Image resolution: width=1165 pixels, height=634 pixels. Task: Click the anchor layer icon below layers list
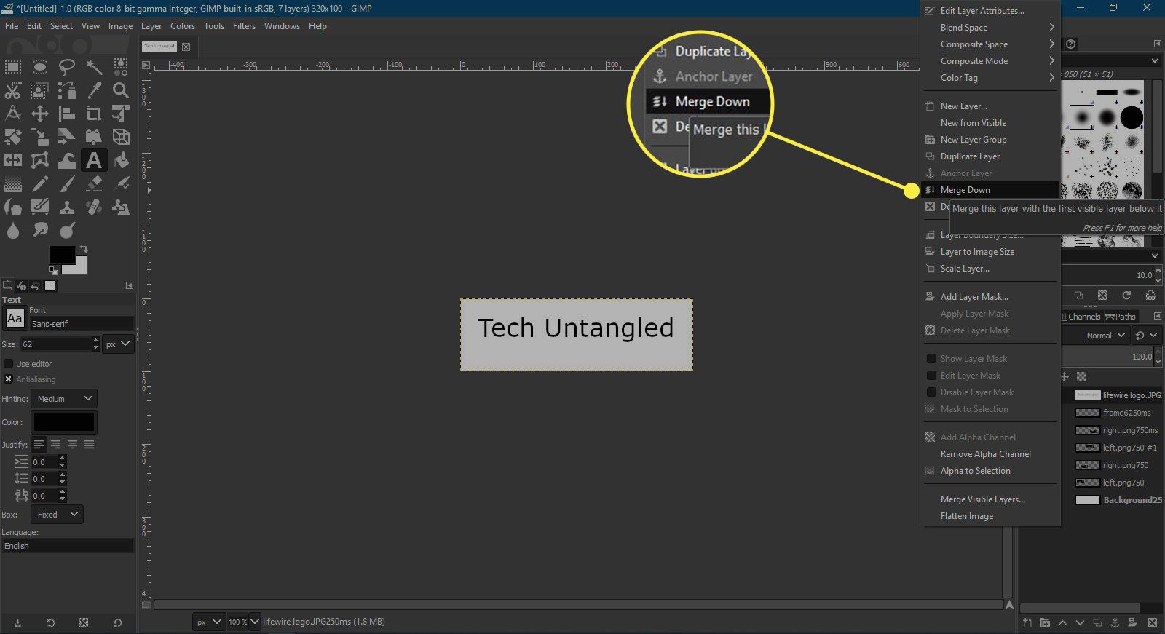coord(1115,622)
